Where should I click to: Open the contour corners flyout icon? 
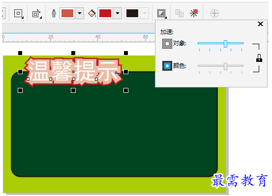pyautogui.click(x=19, y=13)
